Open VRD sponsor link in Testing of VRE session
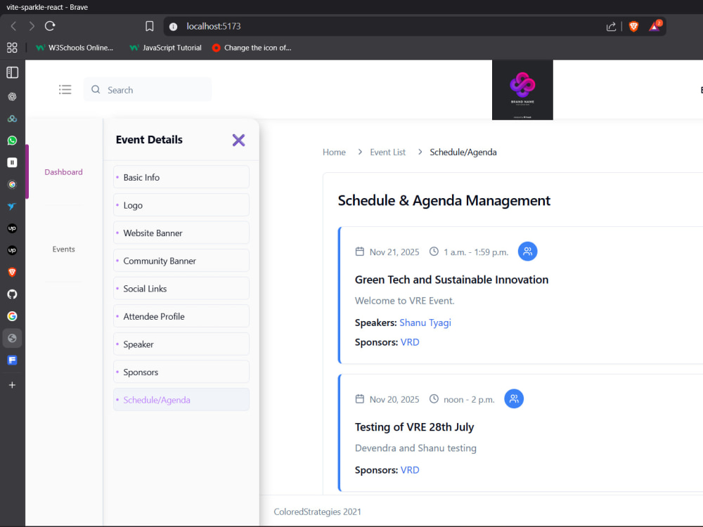The width and height of the screenshot is (703, 527). [x=410, y=469]
